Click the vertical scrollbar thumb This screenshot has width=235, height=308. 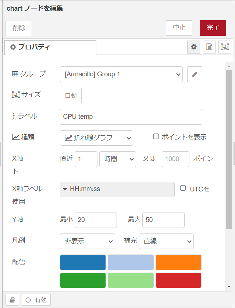tap(229, 149)
